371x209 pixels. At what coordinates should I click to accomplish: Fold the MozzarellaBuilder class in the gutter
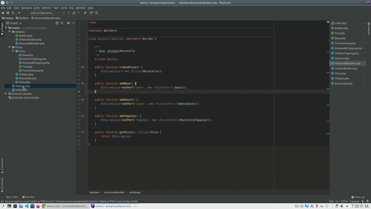pyautogui.click(x=87, y=39)
